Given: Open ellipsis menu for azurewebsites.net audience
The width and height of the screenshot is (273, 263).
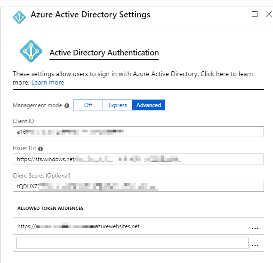Looking at the screenshot, I should coord(255,228).
